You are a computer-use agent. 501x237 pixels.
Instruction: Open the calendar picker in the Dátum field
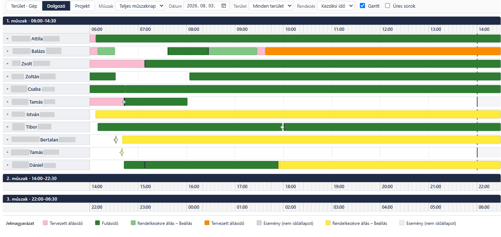(x=224, y=6)
